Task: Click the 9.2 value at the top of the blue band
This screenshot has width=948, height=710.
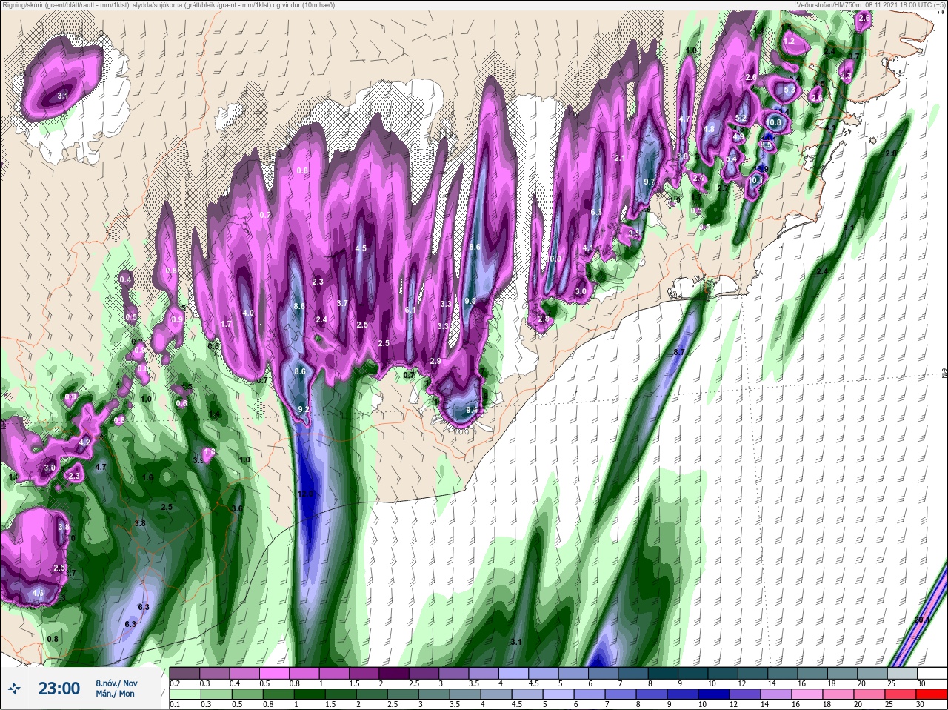Action: coord(303,409)
